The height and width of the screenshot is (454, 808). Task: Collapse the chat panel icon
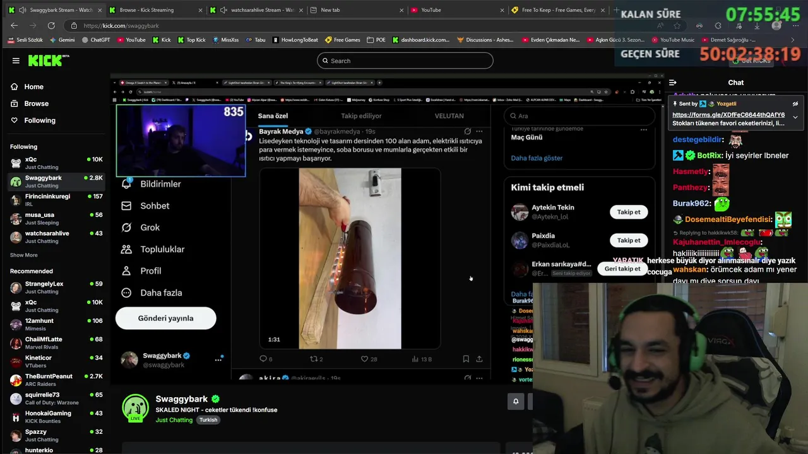[673, 83]
